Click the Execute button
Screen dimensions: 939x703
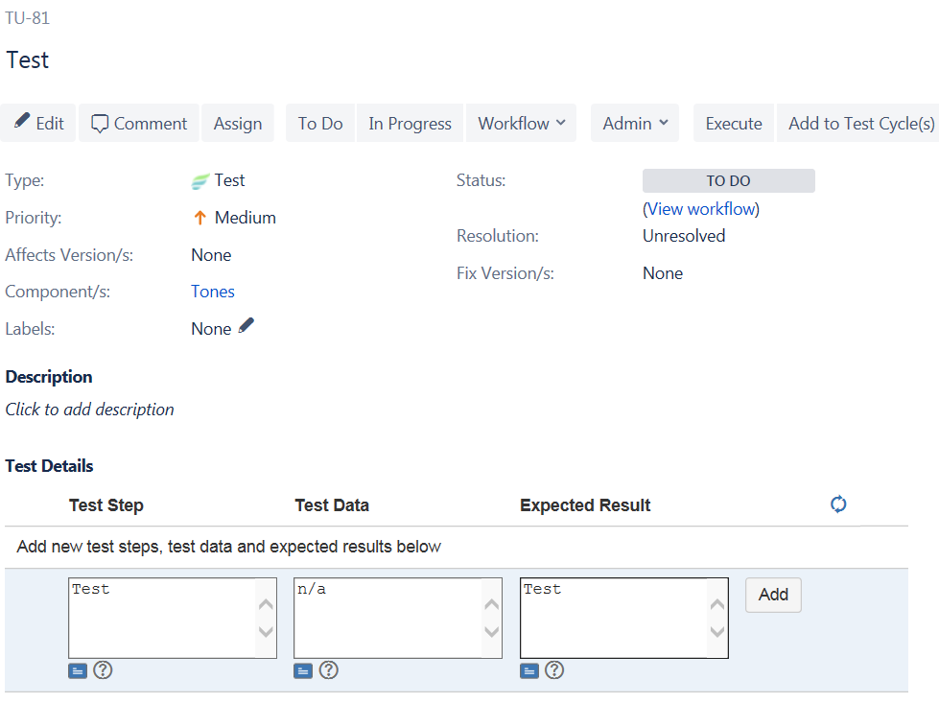pyautogui.click(x=734, y=123)
